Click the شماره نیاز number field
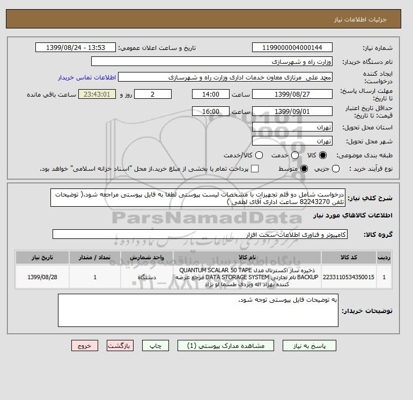Image resolution: width=413 pixels, height=400 pixels. click(292, 47)
